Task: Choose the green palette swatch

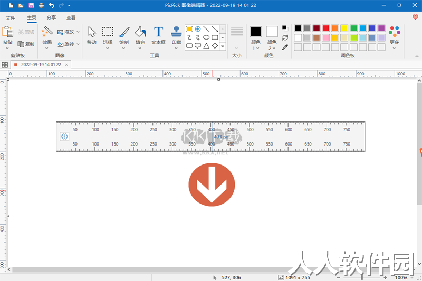Action: pyautogui.click(x=353, y=28)
